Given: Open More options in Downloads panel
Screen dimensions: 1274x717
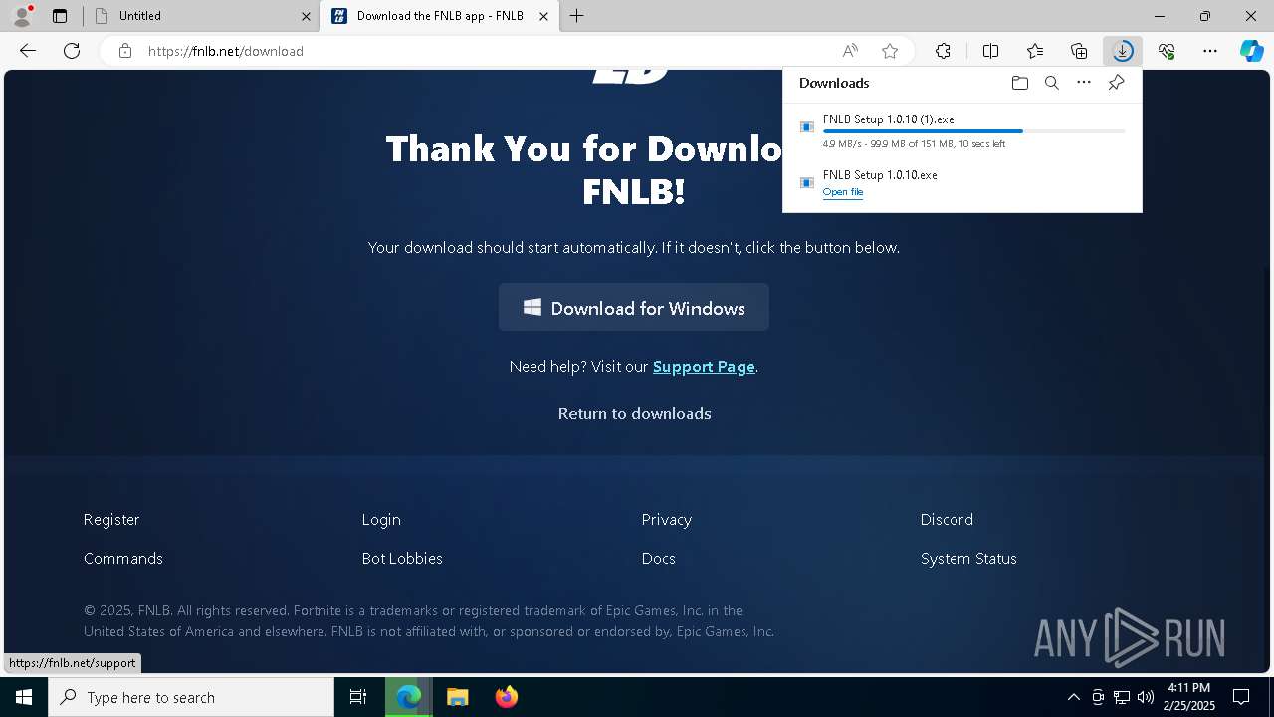Looking at the screenshot, I should click(1084, 83).
